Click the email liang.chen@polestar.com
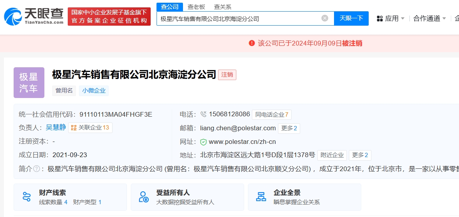The width and height of the screenshot is (459, 217). pyautogui.click(x=238, y=128)
